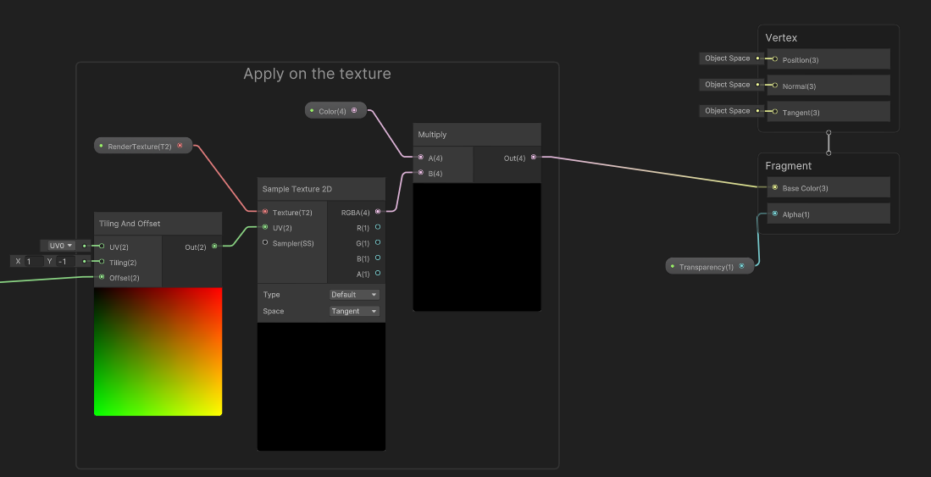Screen dimensions: 931x477
Task: Click the RGBA(4) output port on Sample Texture 2D
Action: click(378, 212)
